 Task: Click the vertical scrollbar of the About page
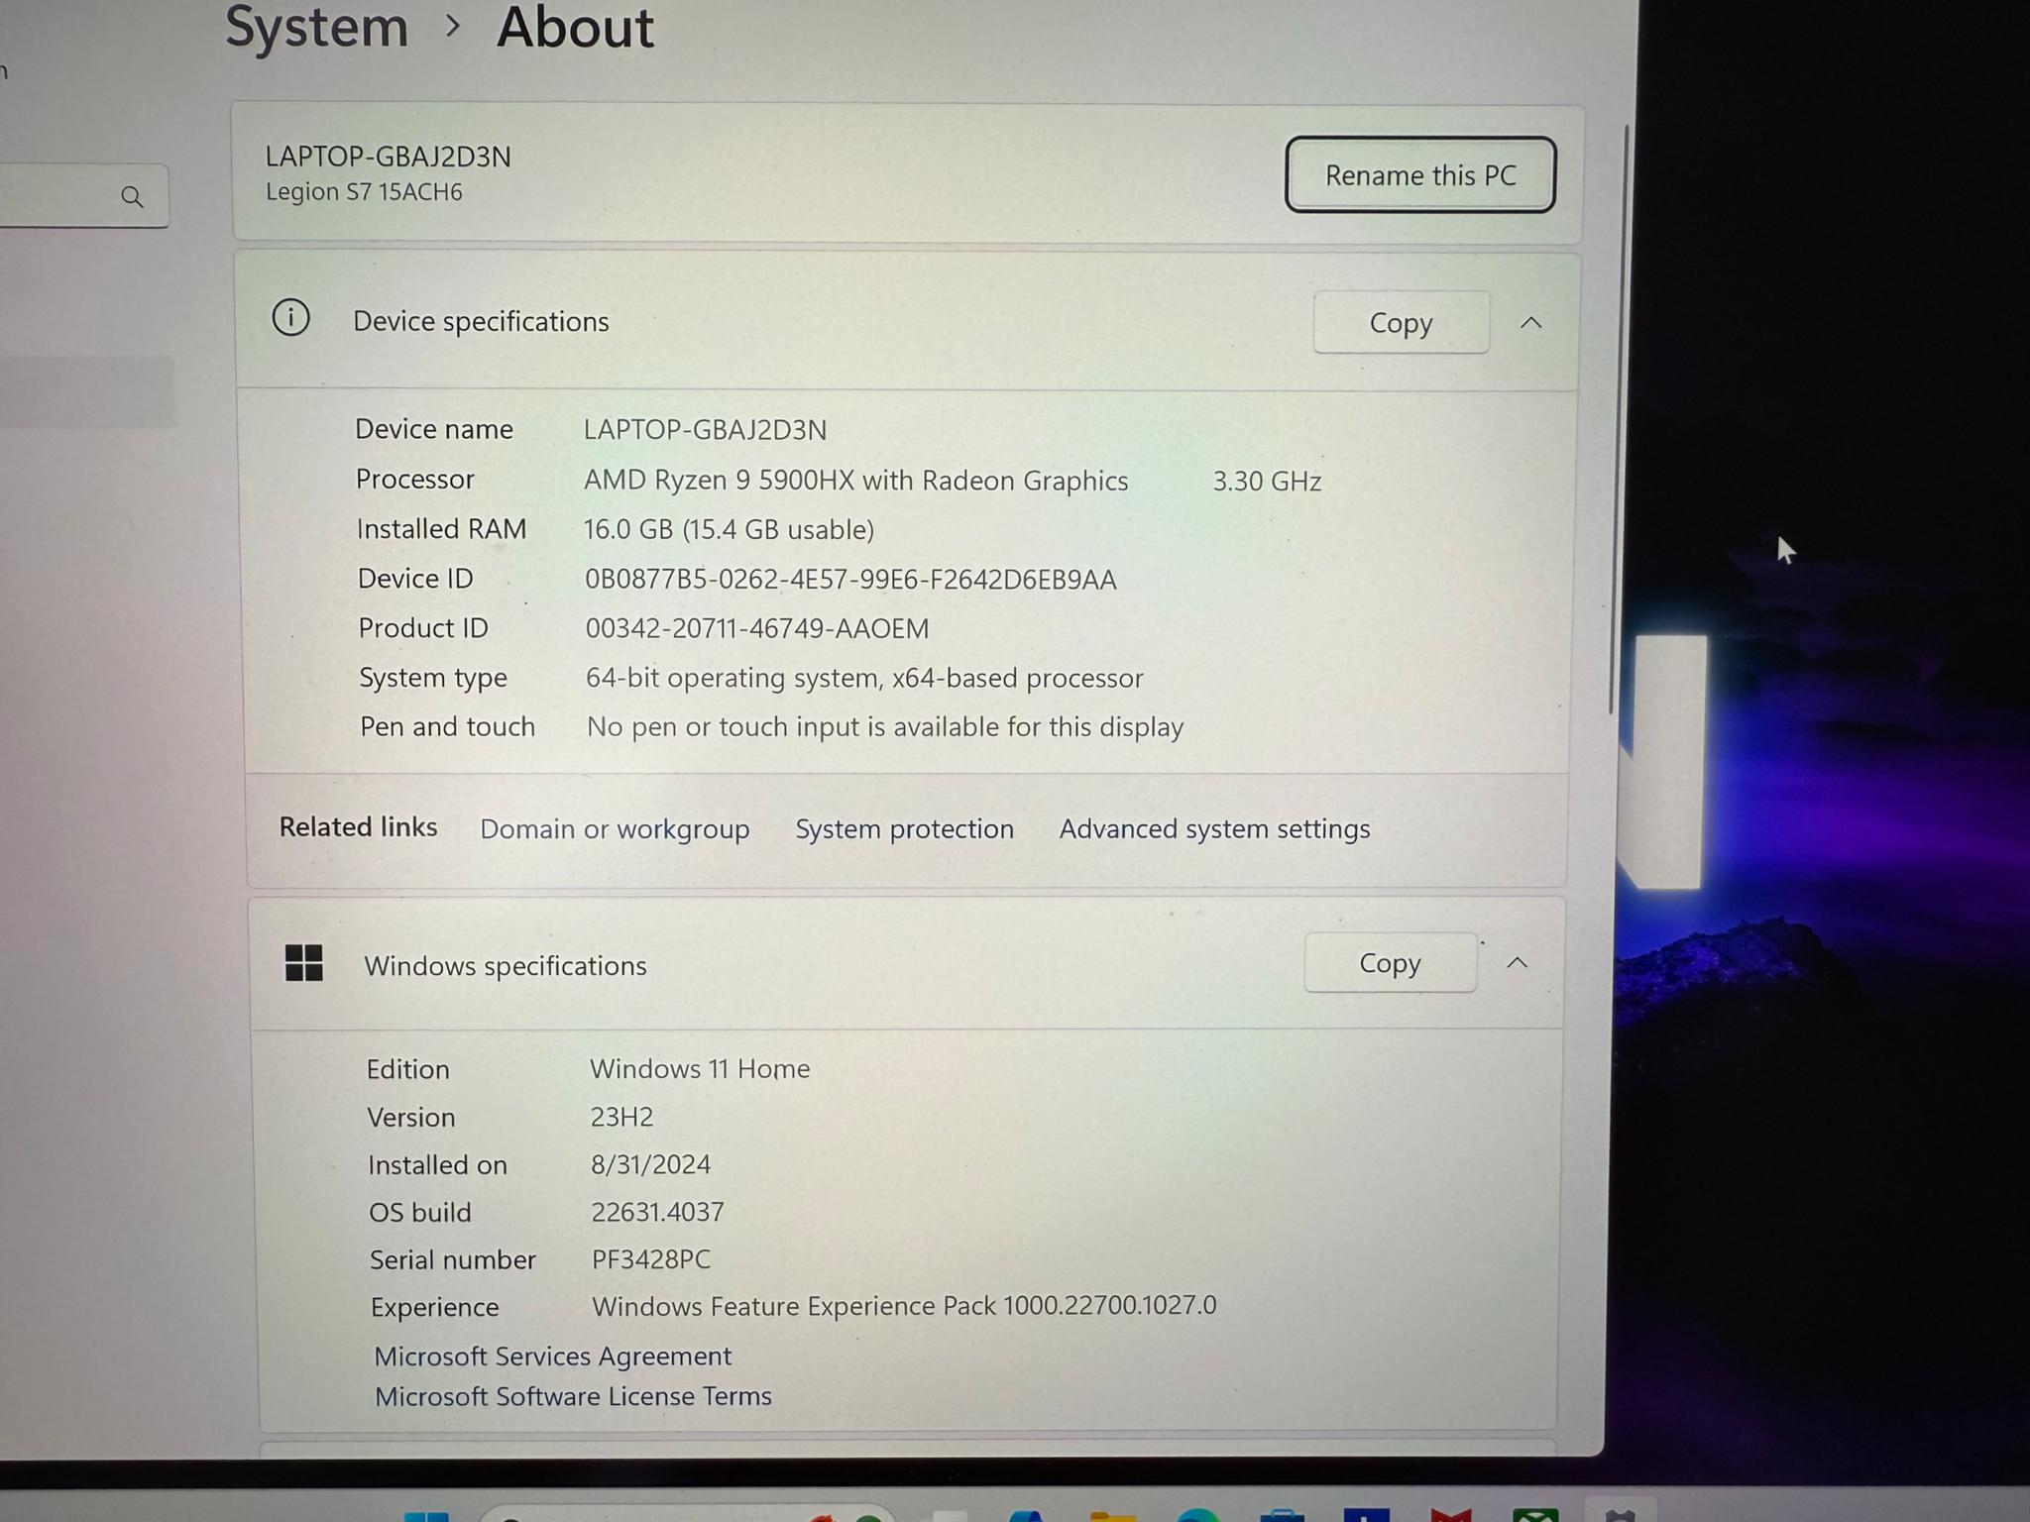tap(1618, 419)
